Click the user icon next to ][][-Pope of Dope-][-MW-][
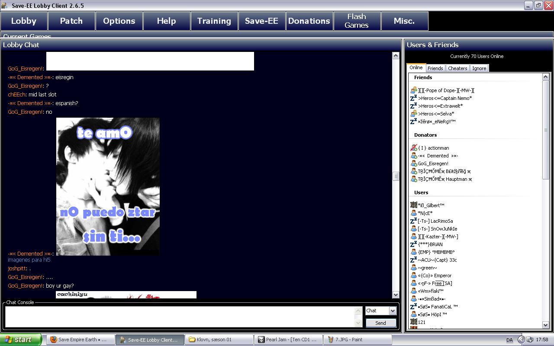The image size is (554, 346). [x=413, y=90]
